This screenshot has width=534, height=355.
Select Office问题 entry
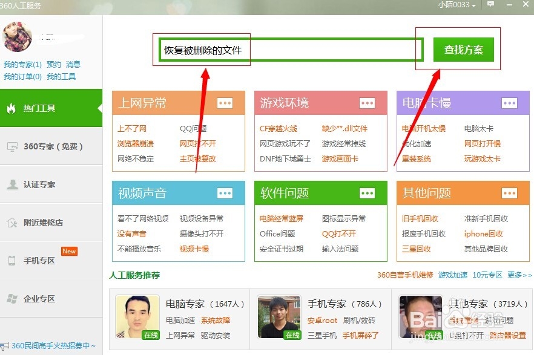click(x=277, y=233)
